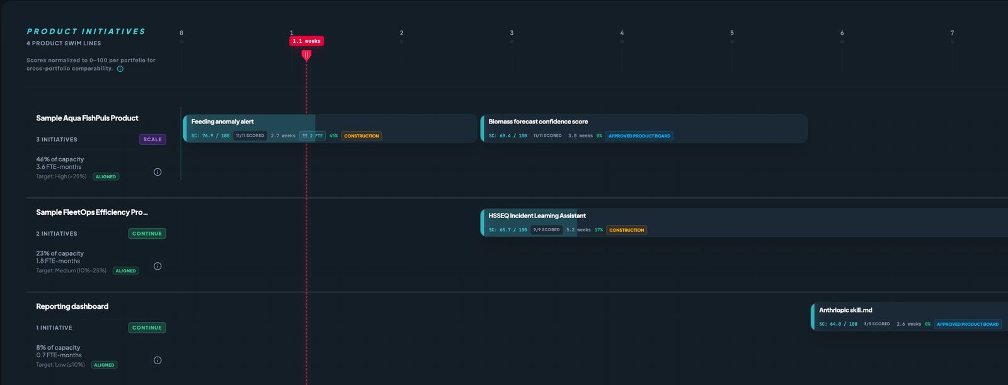The height and width of the screenshot is (385, 1008).
Task: Click 11/11 SCORED on Biomass forecast card
Action: [x=547, y=135]
